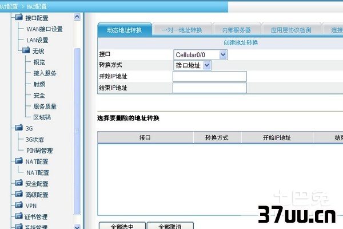Screen dimensions: 343x229
Task: Expand the 证书管理 folder icon
Action: [19, 216]
